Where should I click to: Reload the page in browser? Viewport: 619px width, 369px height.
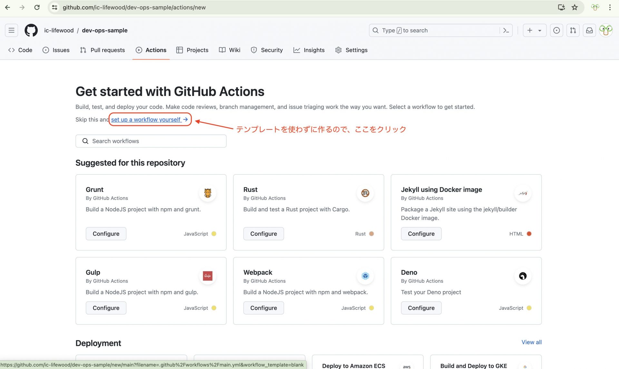37,7
